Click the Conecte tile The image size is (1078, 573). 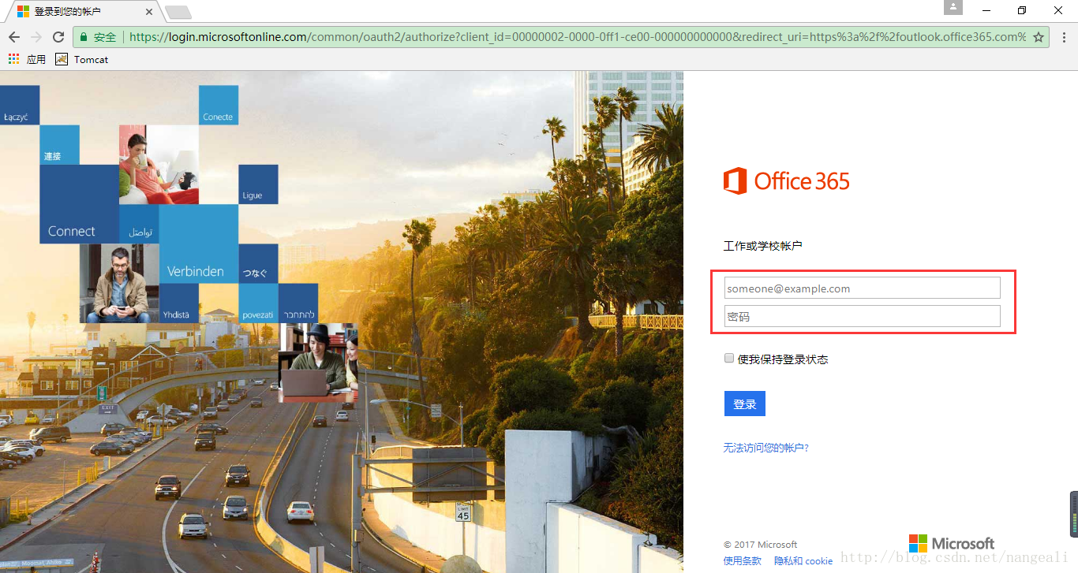click(x=219, y=105)
